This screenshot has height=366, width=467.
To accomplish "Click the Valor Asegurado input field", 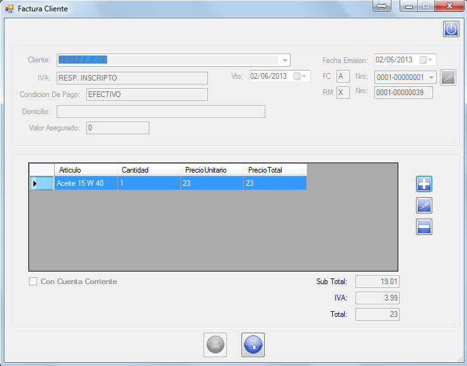I will pos(117,128).
